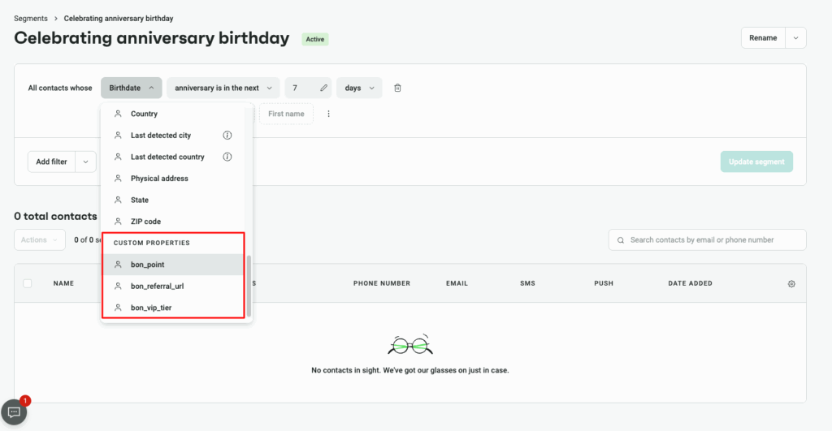Delete the Birthdate filter with trash icon
The image size is (832, 431).
click(x=397, y=88)
